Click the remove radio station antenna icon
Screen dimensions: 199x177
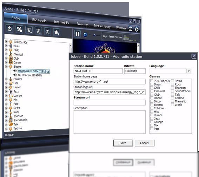(x=47, y=32)
